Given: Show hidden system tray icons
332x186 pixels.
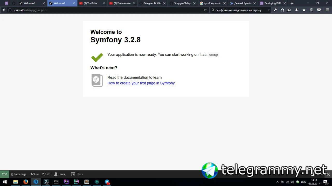Looking at the screenshot, I should click(x=277, y=182).
